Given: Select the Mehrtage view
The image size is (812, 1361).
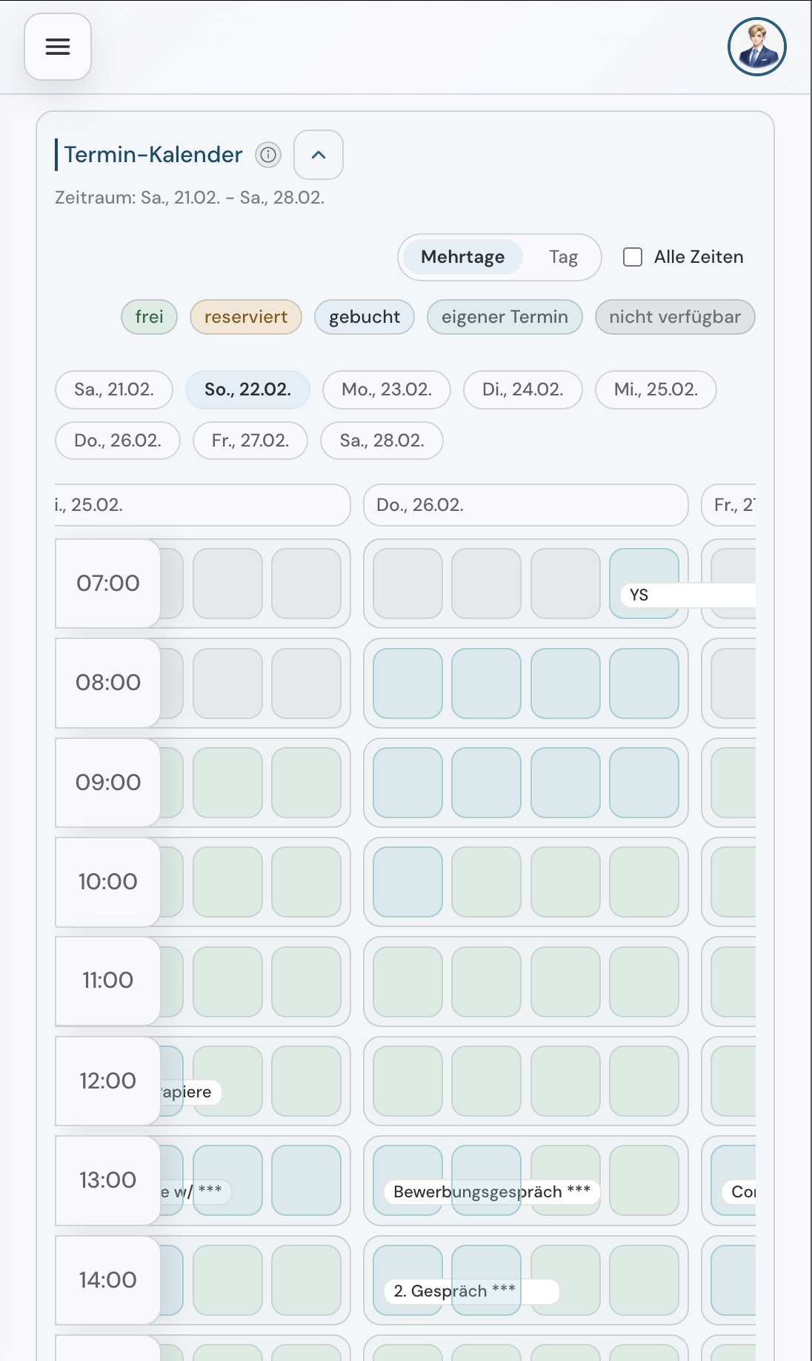Looking at the screenshot, I should pos(463,257).
